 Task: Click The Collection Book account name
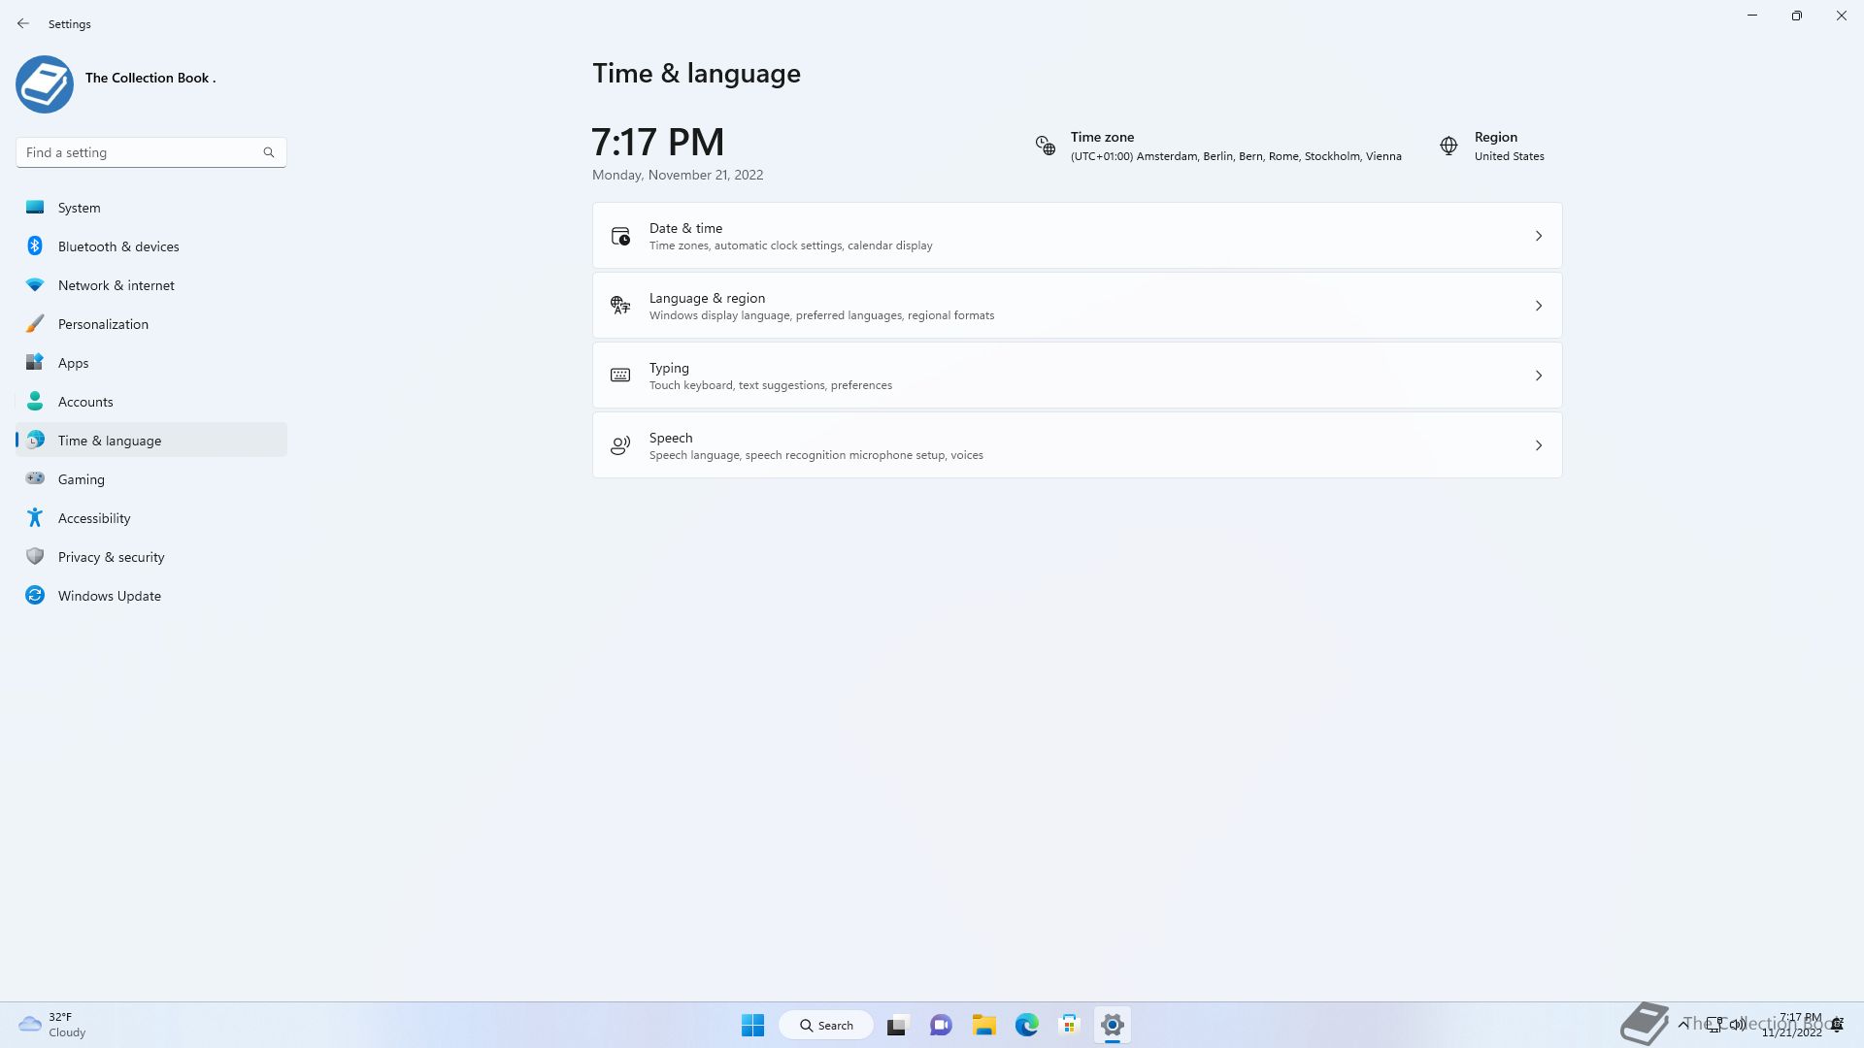click(x=150, y=78)
